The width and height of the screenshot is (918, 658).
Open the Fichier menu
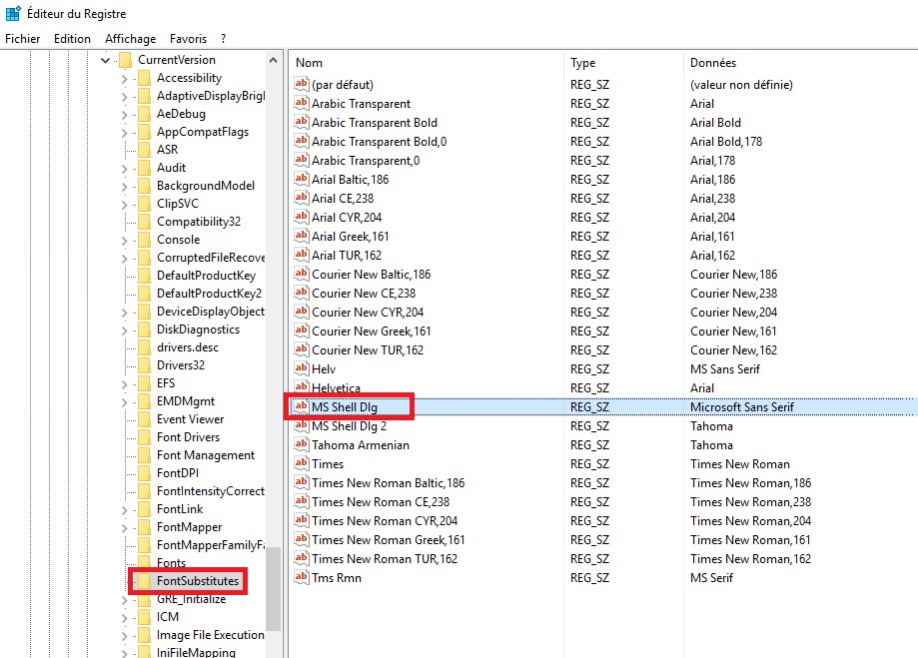click(x=22, y=38)
